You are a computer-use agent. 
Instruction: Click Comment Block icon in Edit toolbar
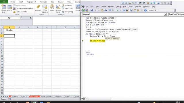pos(151,3)
